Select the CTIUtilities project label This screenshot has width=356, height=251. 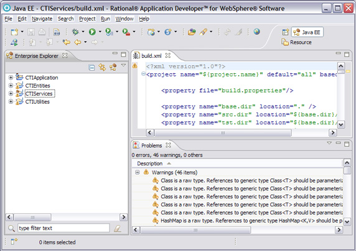tap(37, 101)
